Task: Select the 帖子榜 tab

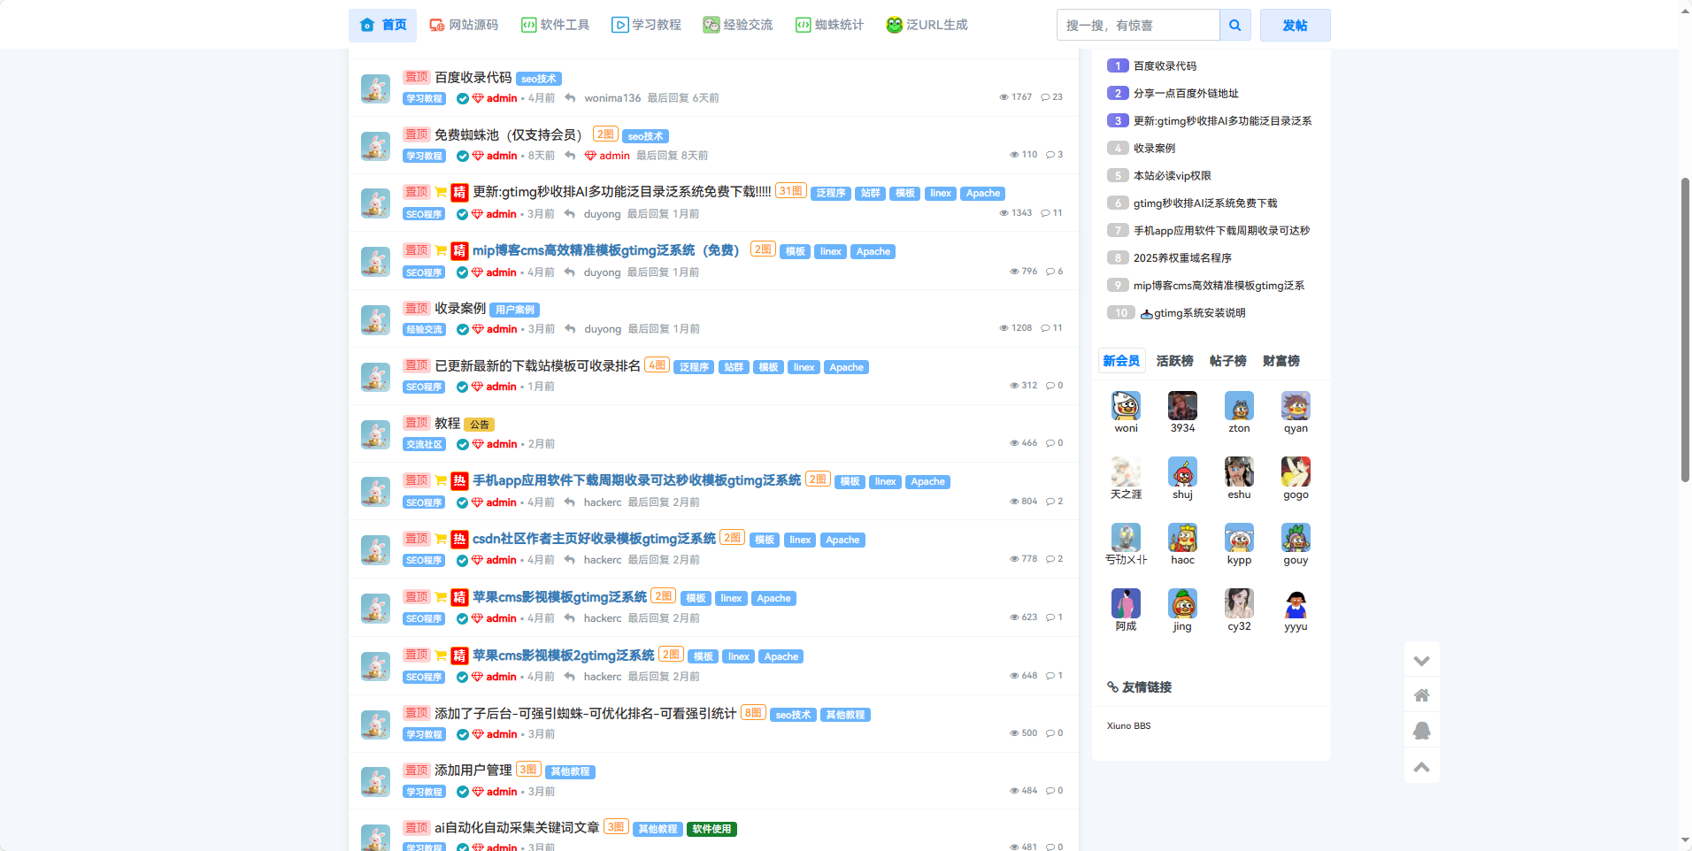Action: (x=1227, y=361)
